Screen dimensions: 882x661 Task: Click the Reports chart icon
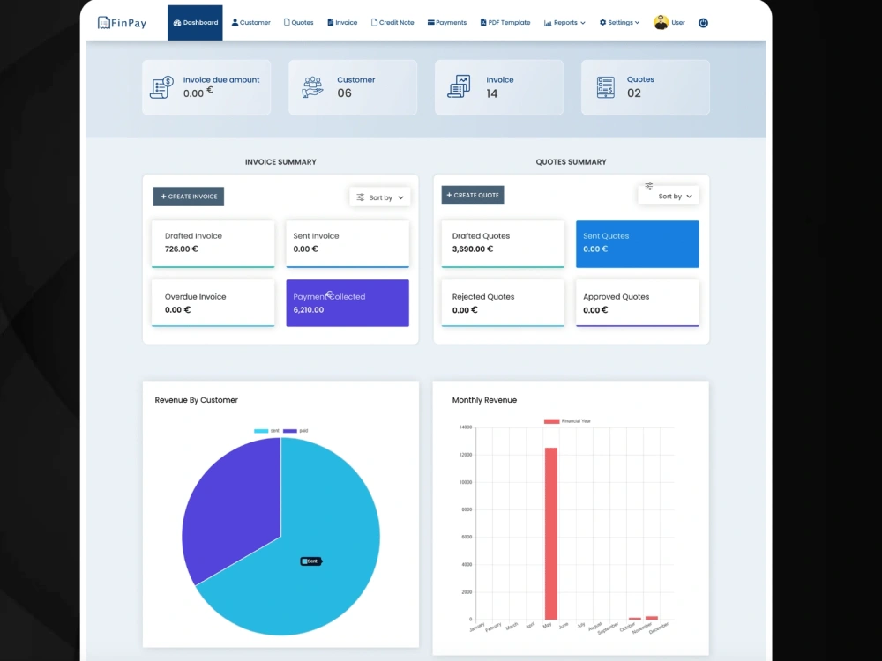coord(548,23)
